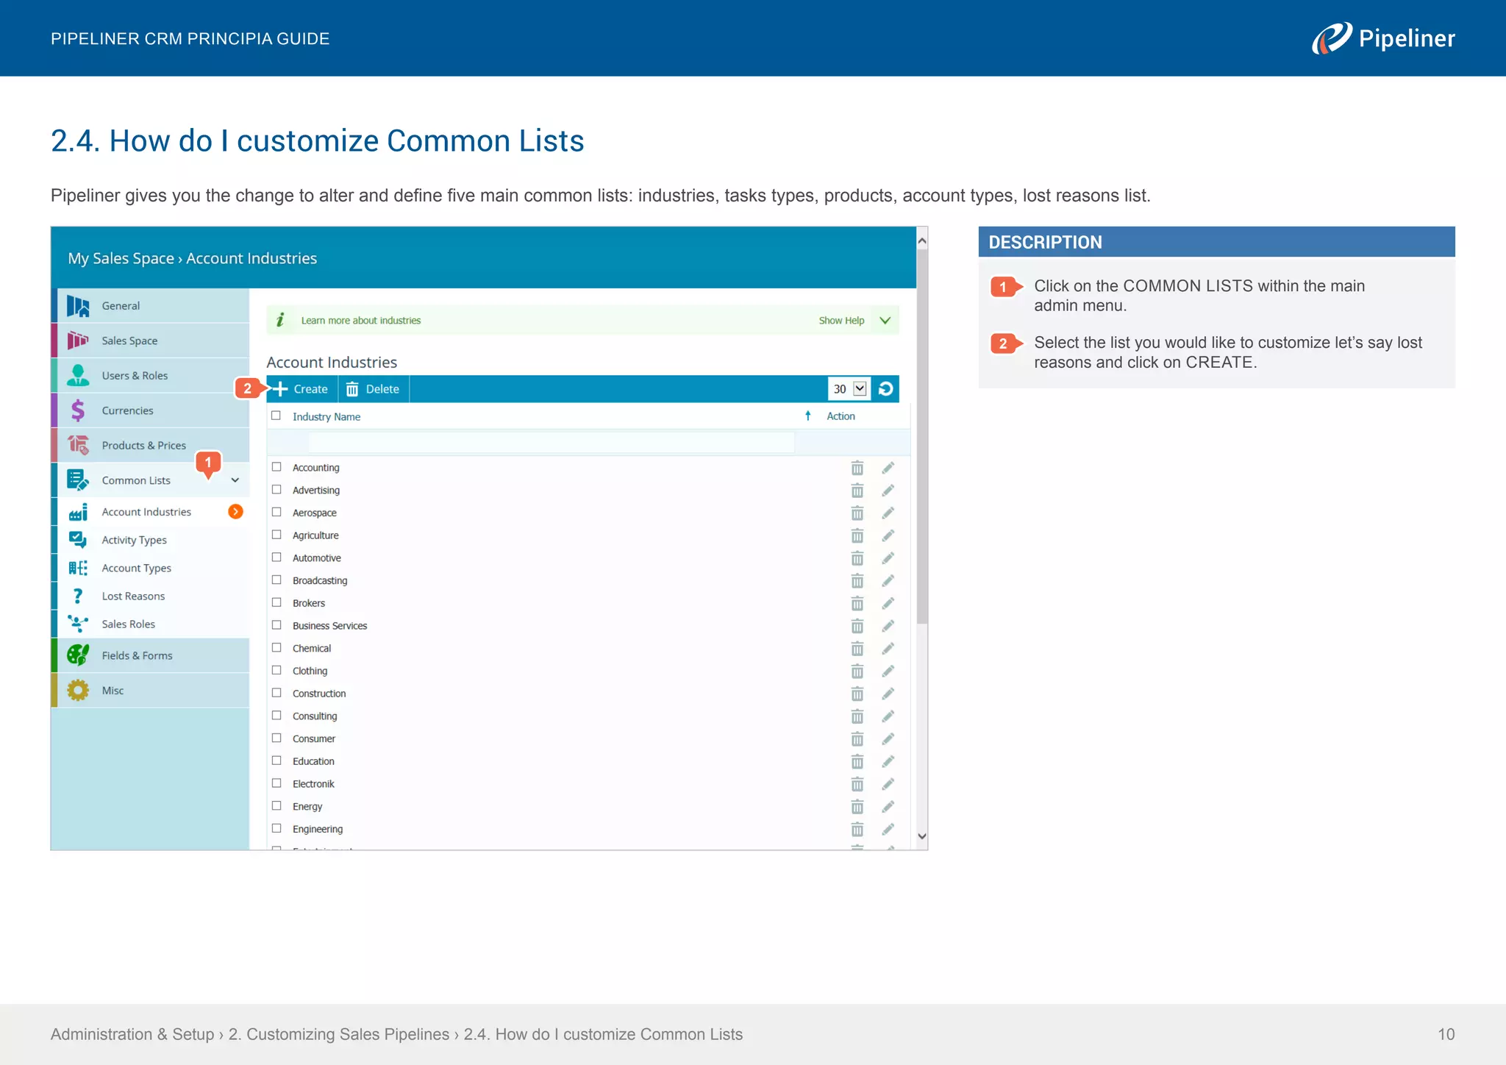1506x1065 pixels.
Task: Edit the Chemical industry pencil icon
Action: (888, 649)
